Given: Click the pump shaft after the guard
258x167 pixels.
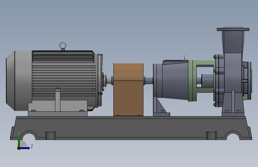Looking at the screenshot, I should pos(149,81).
